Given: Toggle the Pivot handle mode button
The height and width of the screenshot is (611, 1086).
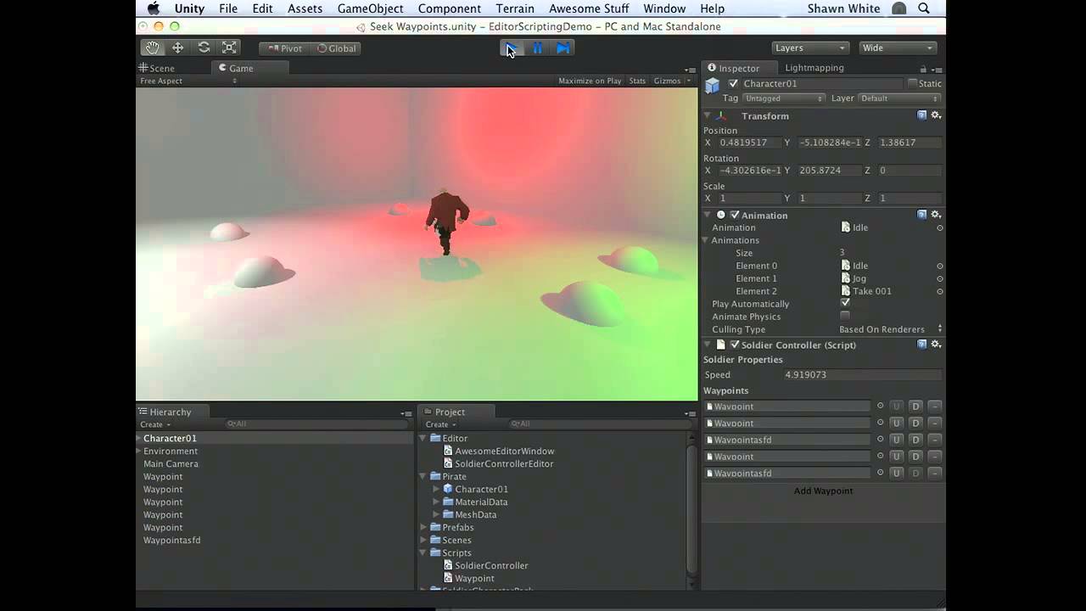Looking at the screenshot, I should tap(284, 48).
